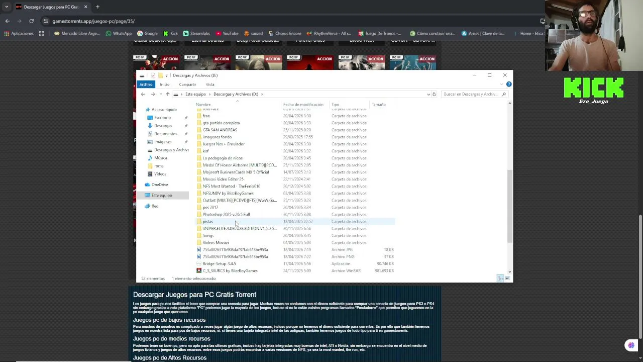Open Kick bookmark in bookmarks bar
The image size is (643, 362).
[x=170, y=34]
